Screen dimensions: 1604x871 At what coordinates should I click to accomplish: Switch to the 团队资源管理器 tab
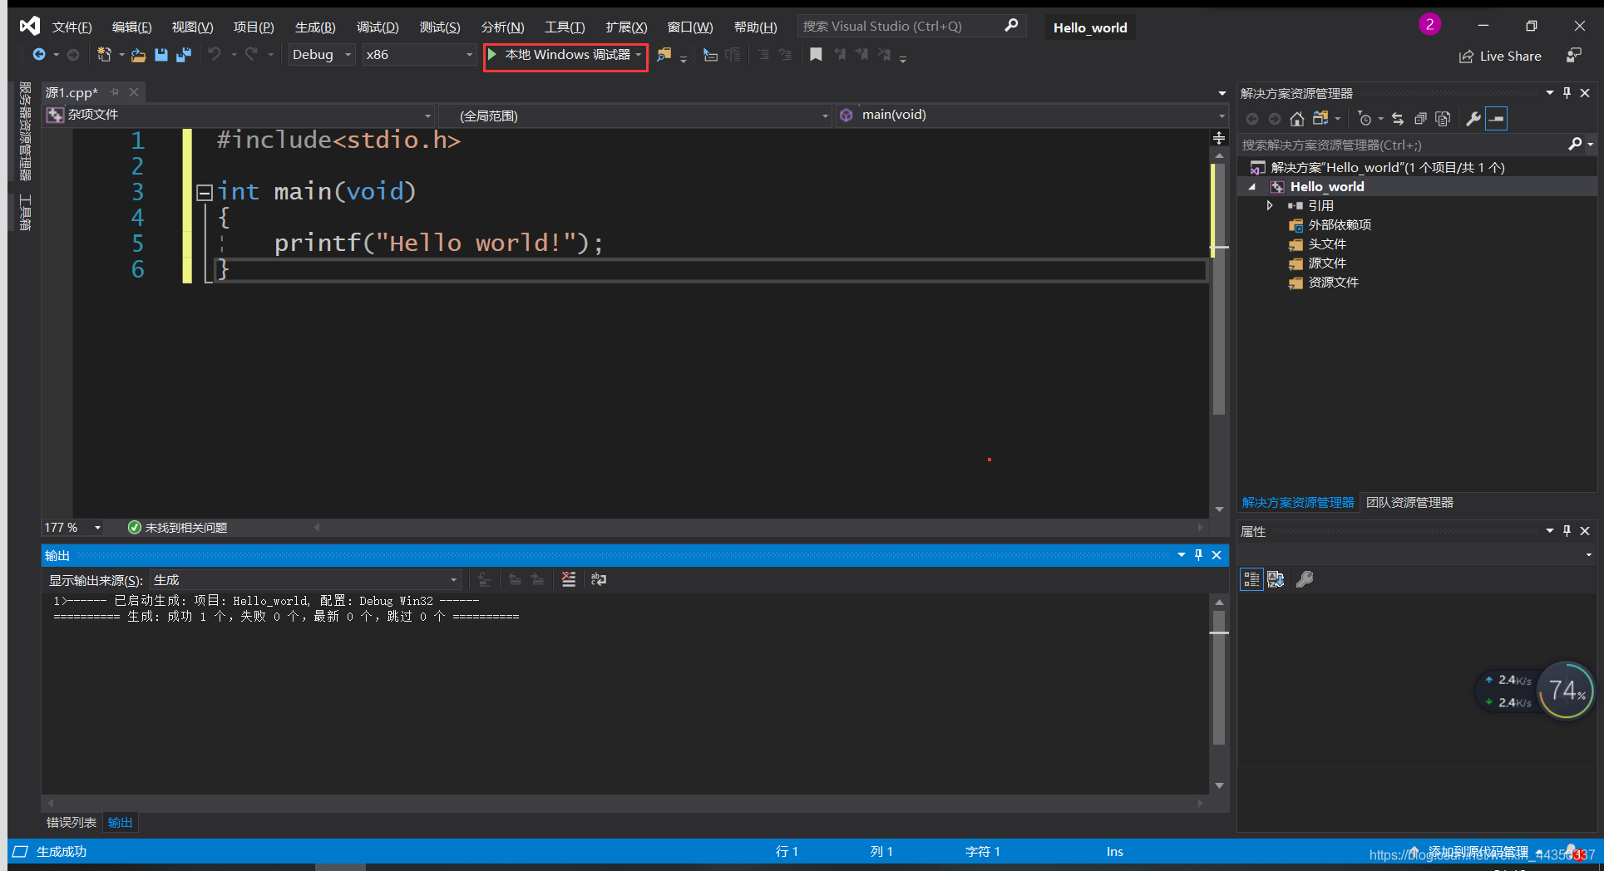[x=1409, y=502]
